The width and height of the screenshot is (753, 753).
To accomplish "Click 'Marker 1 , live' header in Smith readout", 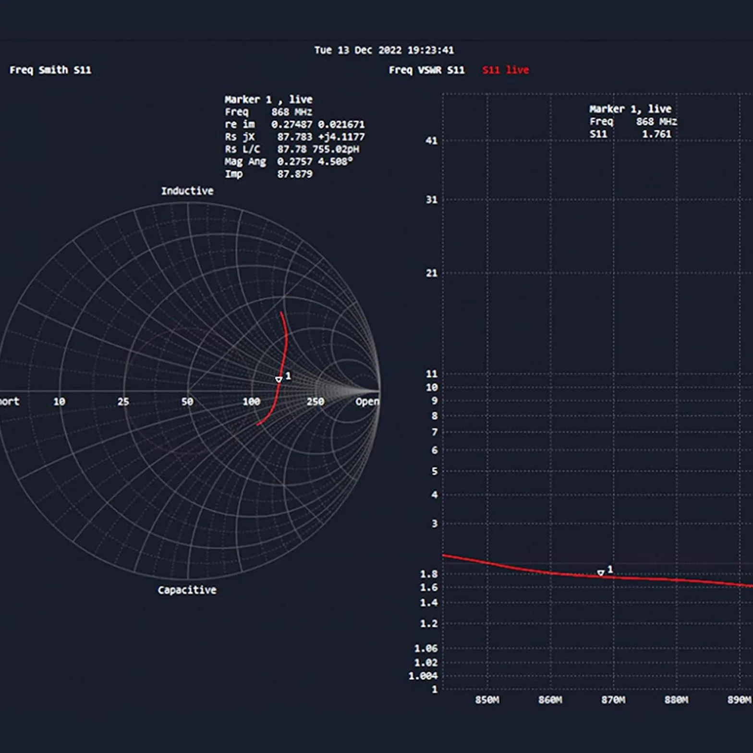I will tap(268, 99).
